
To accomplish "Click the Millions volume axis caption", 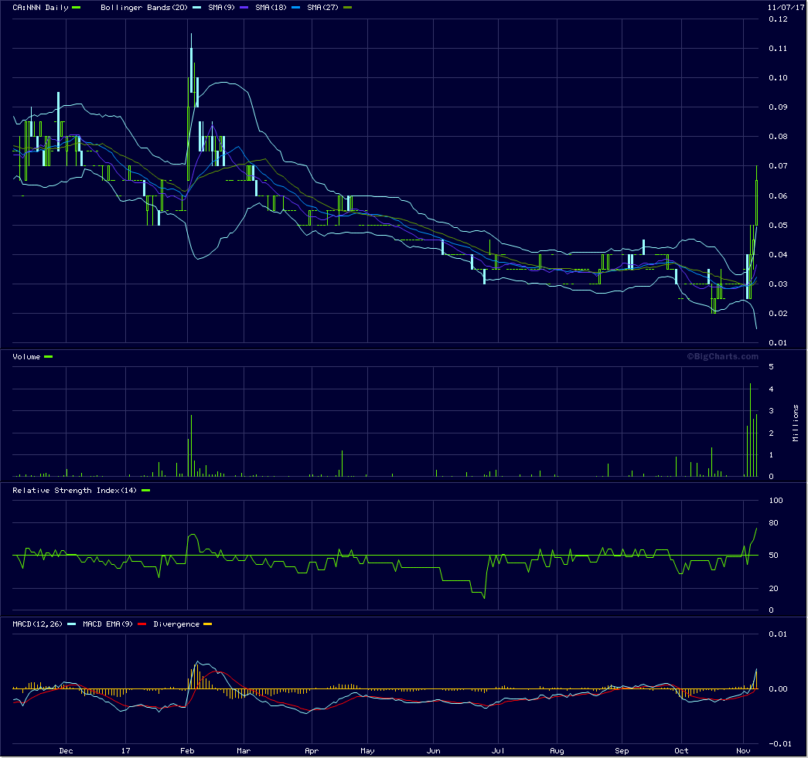I will (x=795, y=423).
